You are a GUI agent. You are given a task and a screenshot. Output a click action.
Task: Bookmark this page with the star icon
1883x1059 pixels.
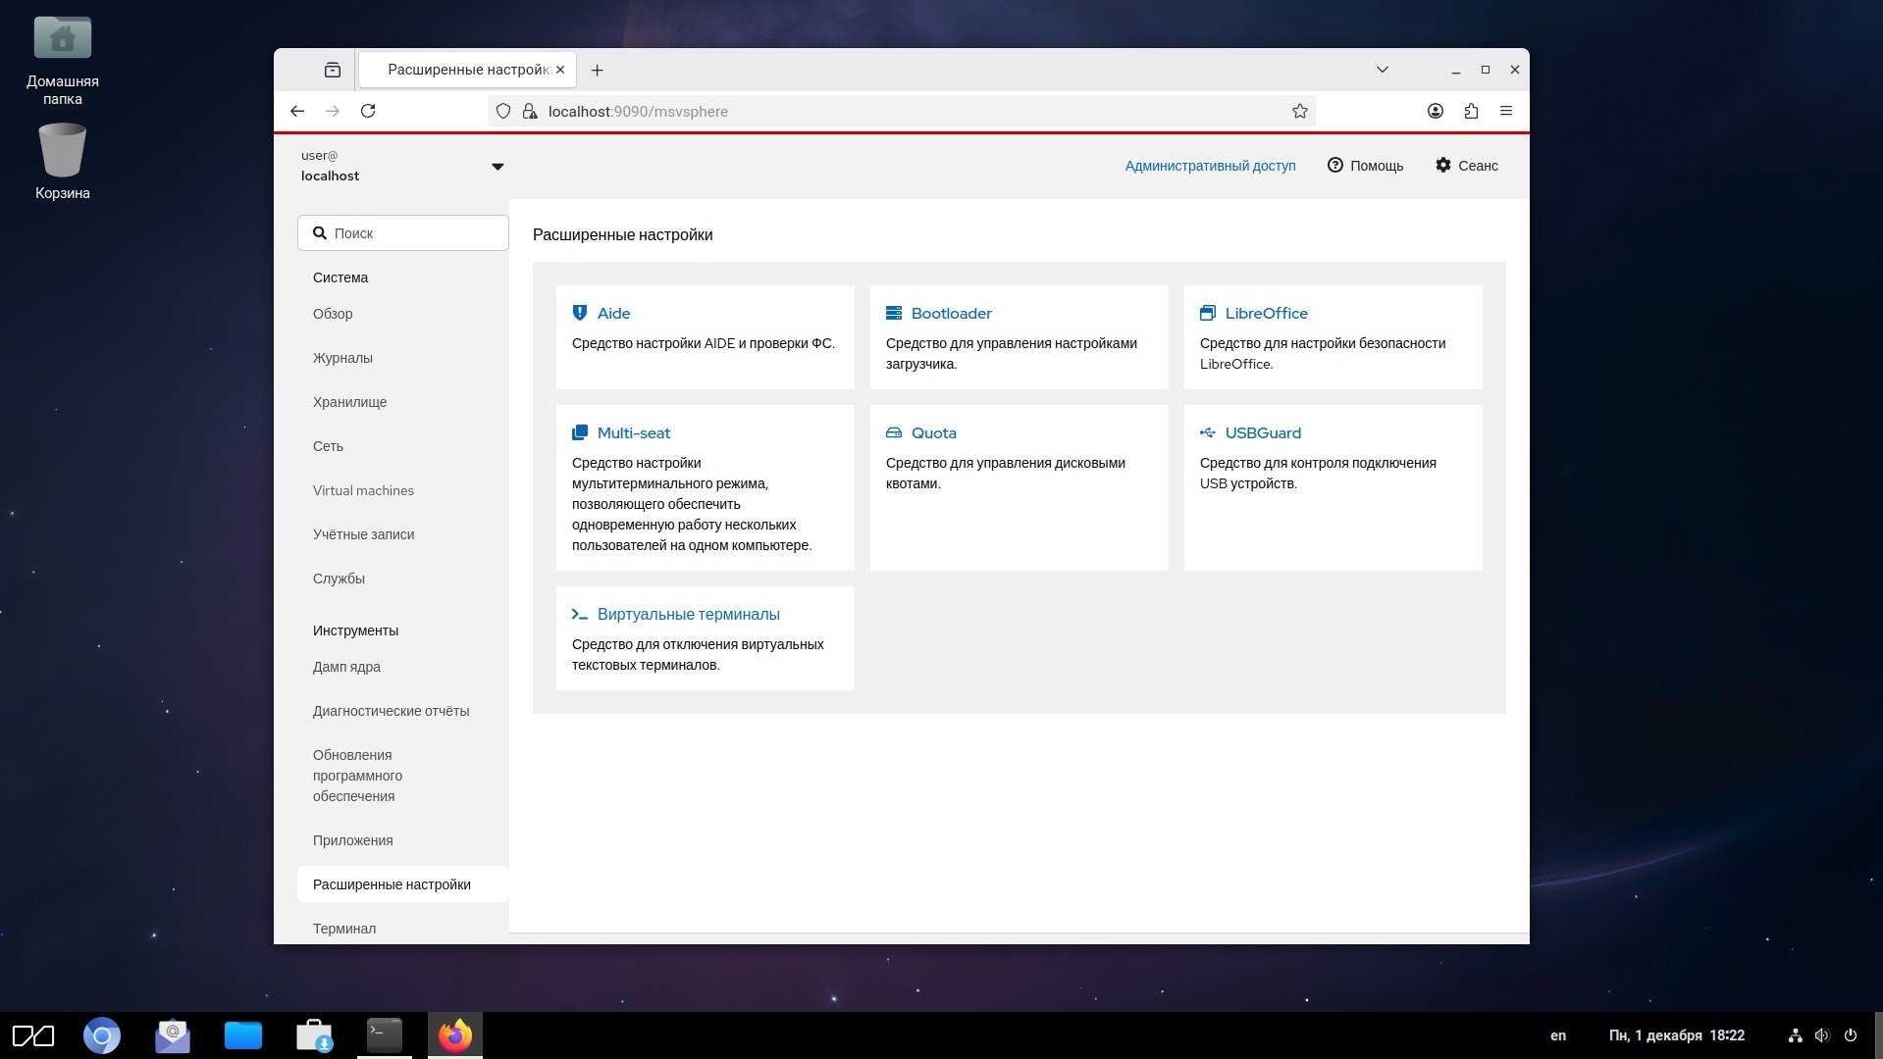pos(1299,111)
